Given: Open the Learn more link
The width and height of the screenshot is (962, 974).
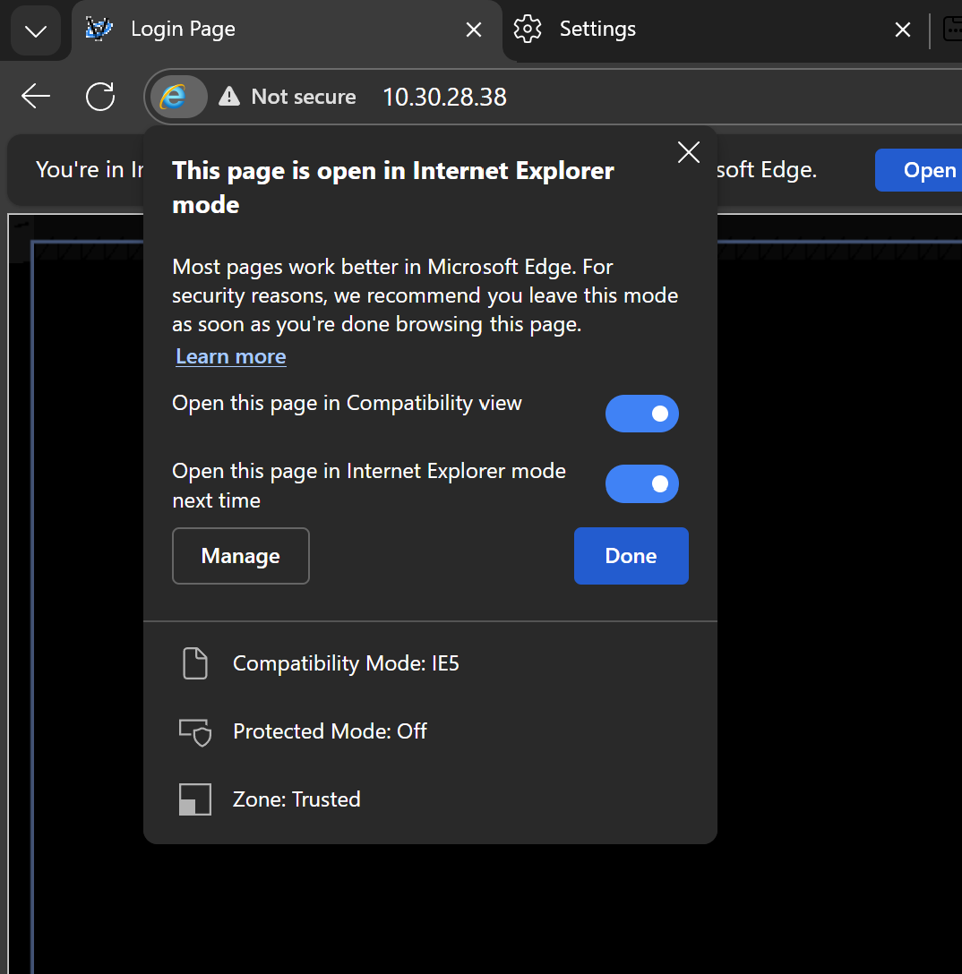Looking at the screenshot, I should pyautogui.click(x=231, y=356).
